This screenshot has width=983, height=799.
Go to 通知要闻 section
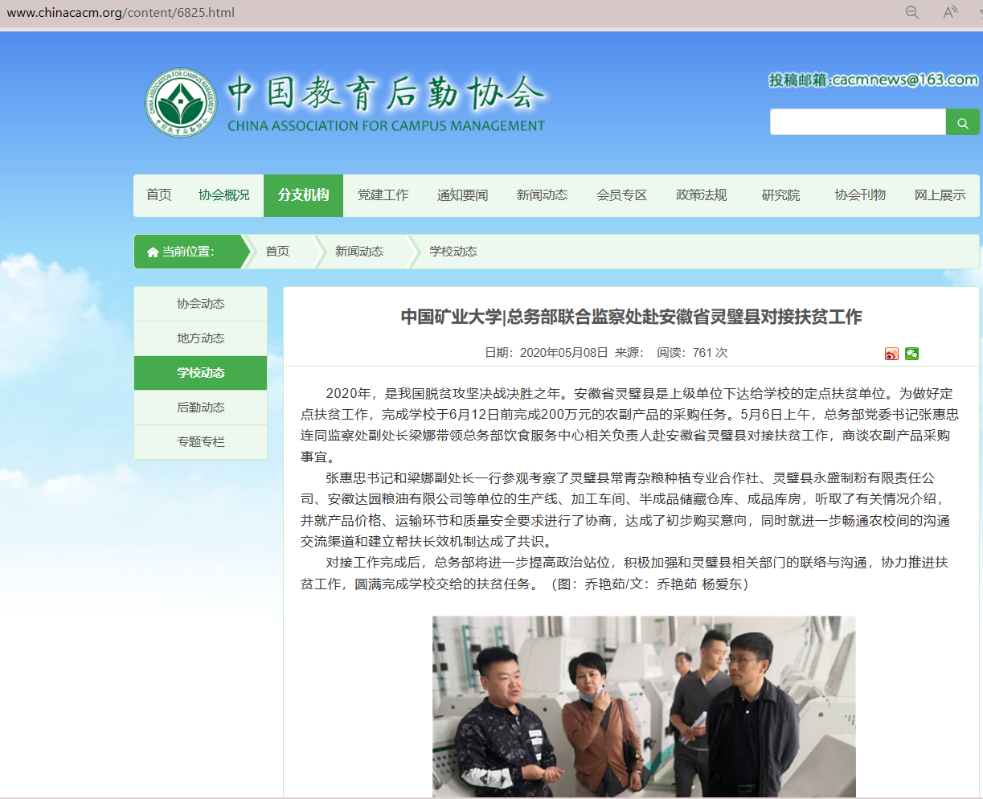point(463,195)
